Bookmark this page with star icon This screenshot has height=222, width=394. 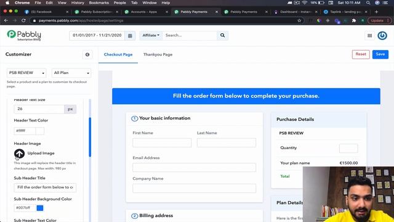pos(299,20)
